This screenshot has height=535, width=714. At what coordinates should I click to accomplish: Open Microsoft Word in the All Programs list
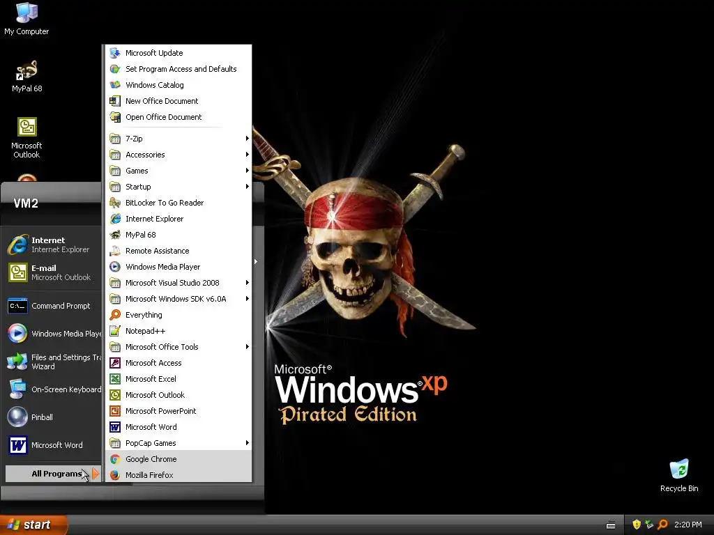tap(178, 427)
